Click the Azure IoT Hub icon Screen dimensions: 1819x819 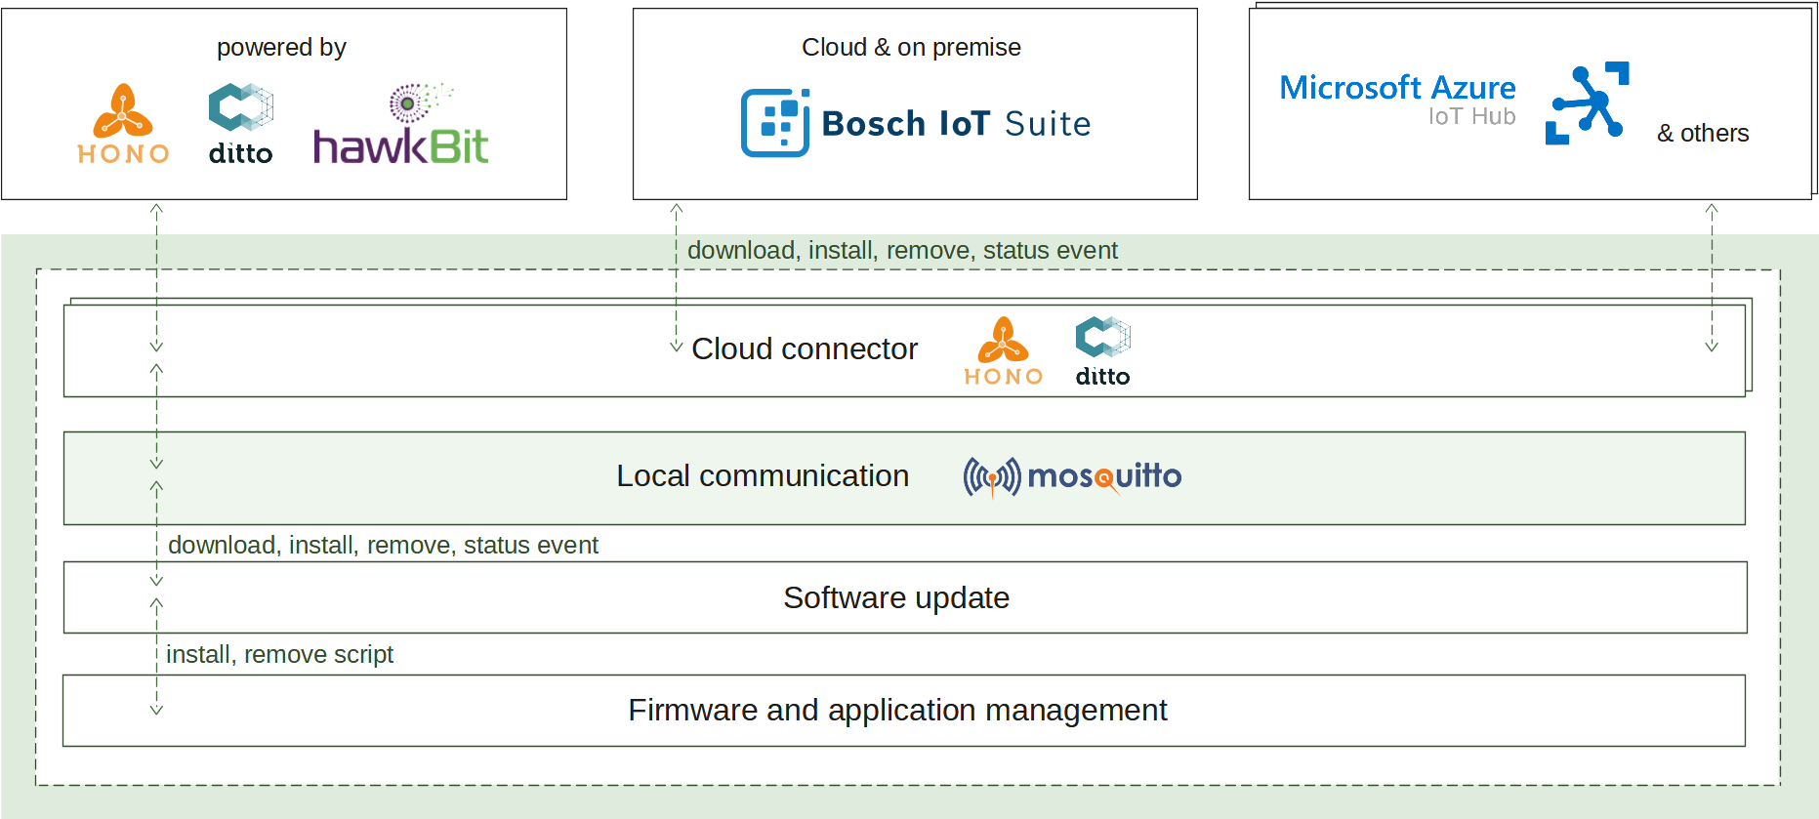pyautogui.click(x=1588, y=103)
